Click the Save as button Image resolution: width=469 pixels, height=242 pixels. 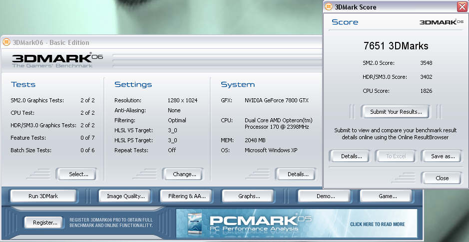(442, 156)
